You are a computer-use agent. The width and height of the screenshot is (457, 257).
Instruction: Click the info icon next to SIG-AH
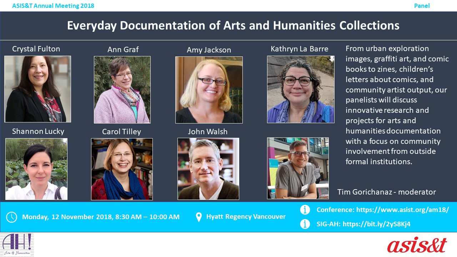pyautogui.click(x=305, y=224)
